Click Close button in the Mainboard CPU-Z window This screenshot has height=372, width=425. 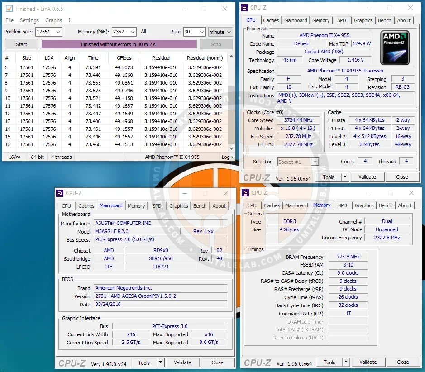click(217, 362)
